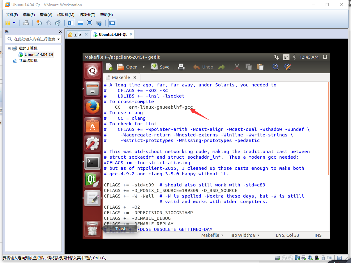Image resolution: width=351 pixels, height=263 pixels.
Task: Open the En keyboard input indicator
Action: pos(286,57)
